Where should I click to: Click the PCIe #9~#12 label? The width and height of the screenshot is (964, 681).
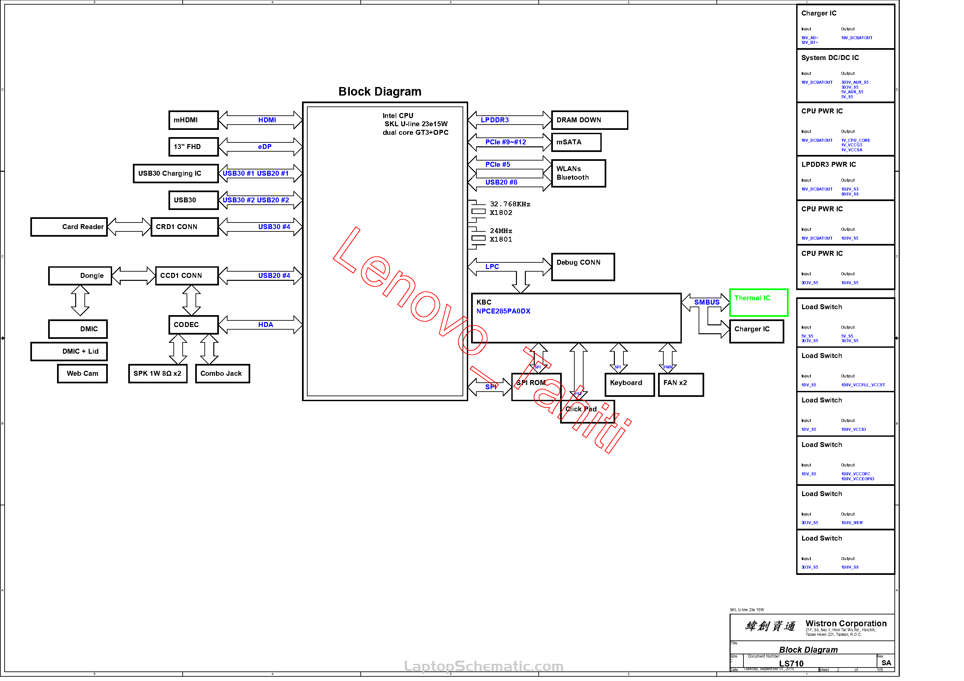[505, 142]
